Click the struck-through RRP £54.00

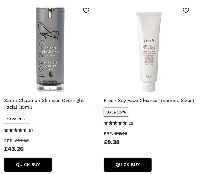[22, 141]
